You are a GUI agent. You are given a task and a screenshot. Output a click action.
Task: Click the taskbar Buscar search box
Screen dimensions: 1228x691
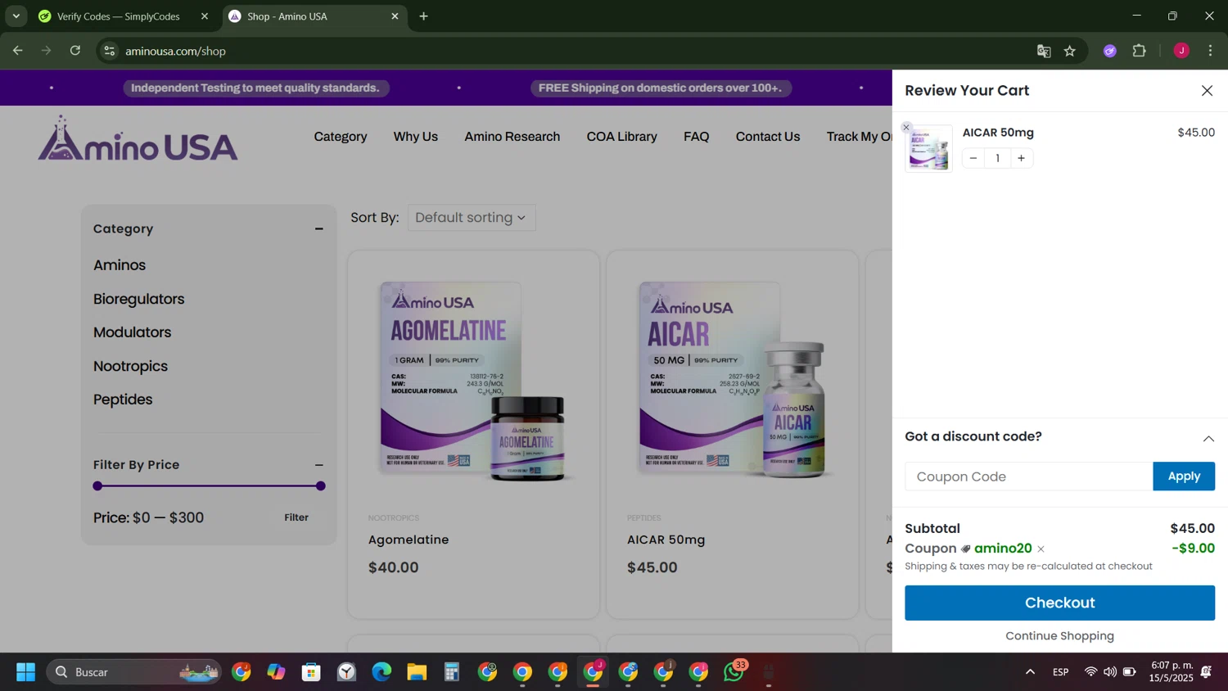[133, 672]
